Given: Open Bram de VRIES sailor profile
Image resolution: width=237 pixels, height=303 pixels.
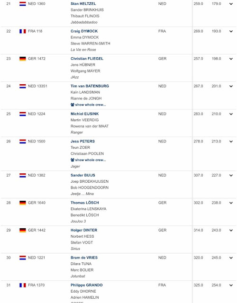Looking at the screenshot, I should [84, 258].
